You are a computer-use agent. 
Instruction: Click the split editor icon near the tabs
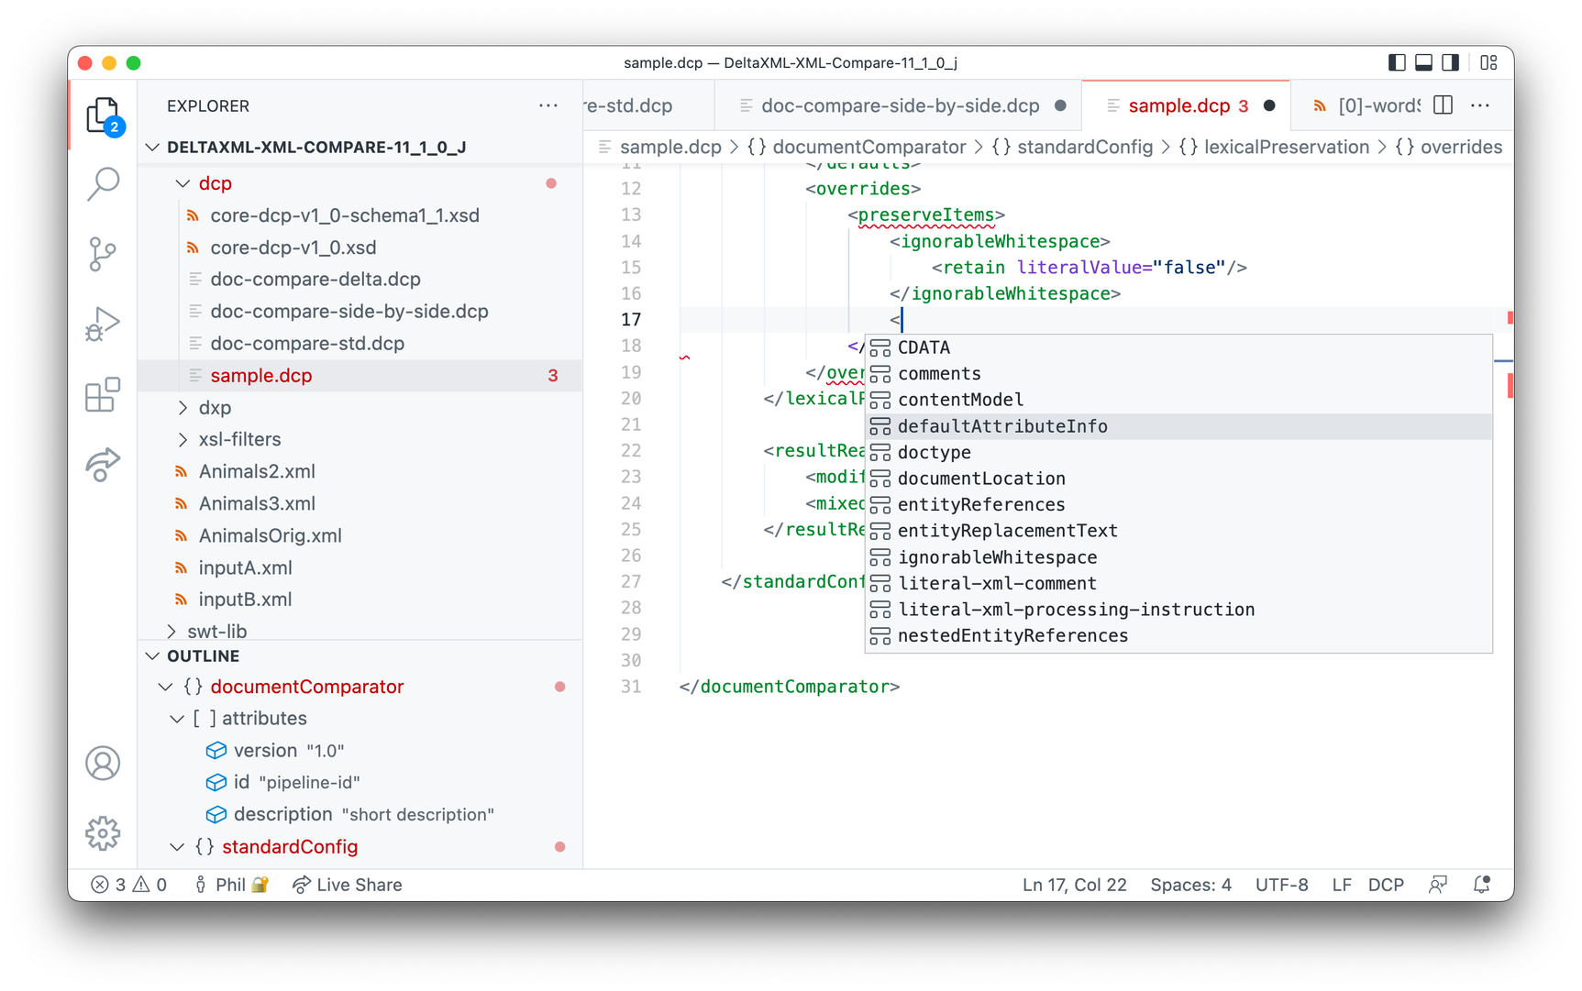(1443, 105)
